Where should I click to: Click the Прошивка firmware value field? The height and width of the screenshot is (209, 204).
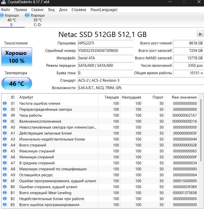click(105, 43)
